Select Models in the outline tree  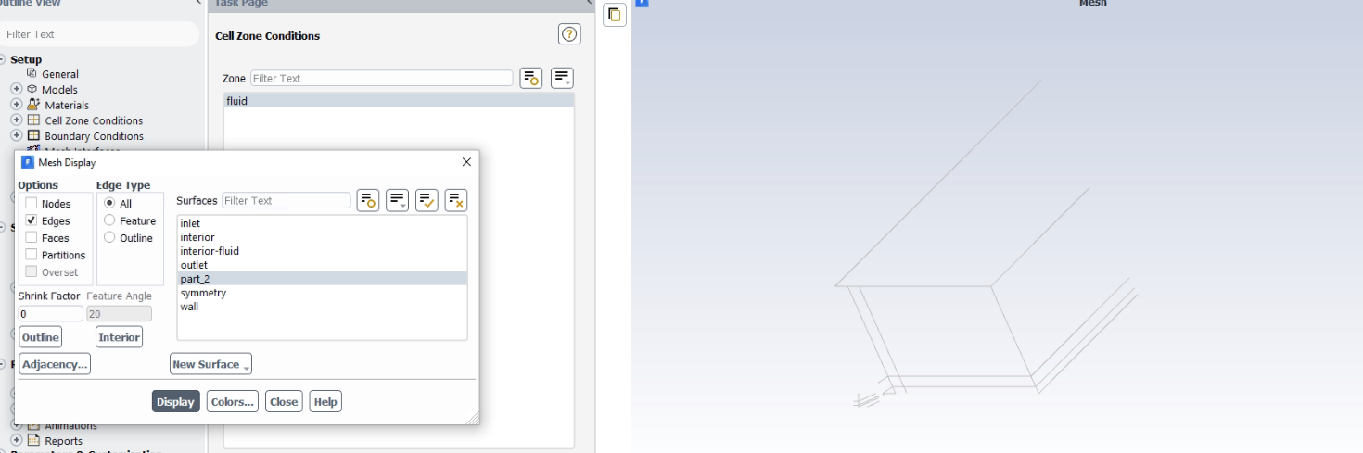point(59,90)
